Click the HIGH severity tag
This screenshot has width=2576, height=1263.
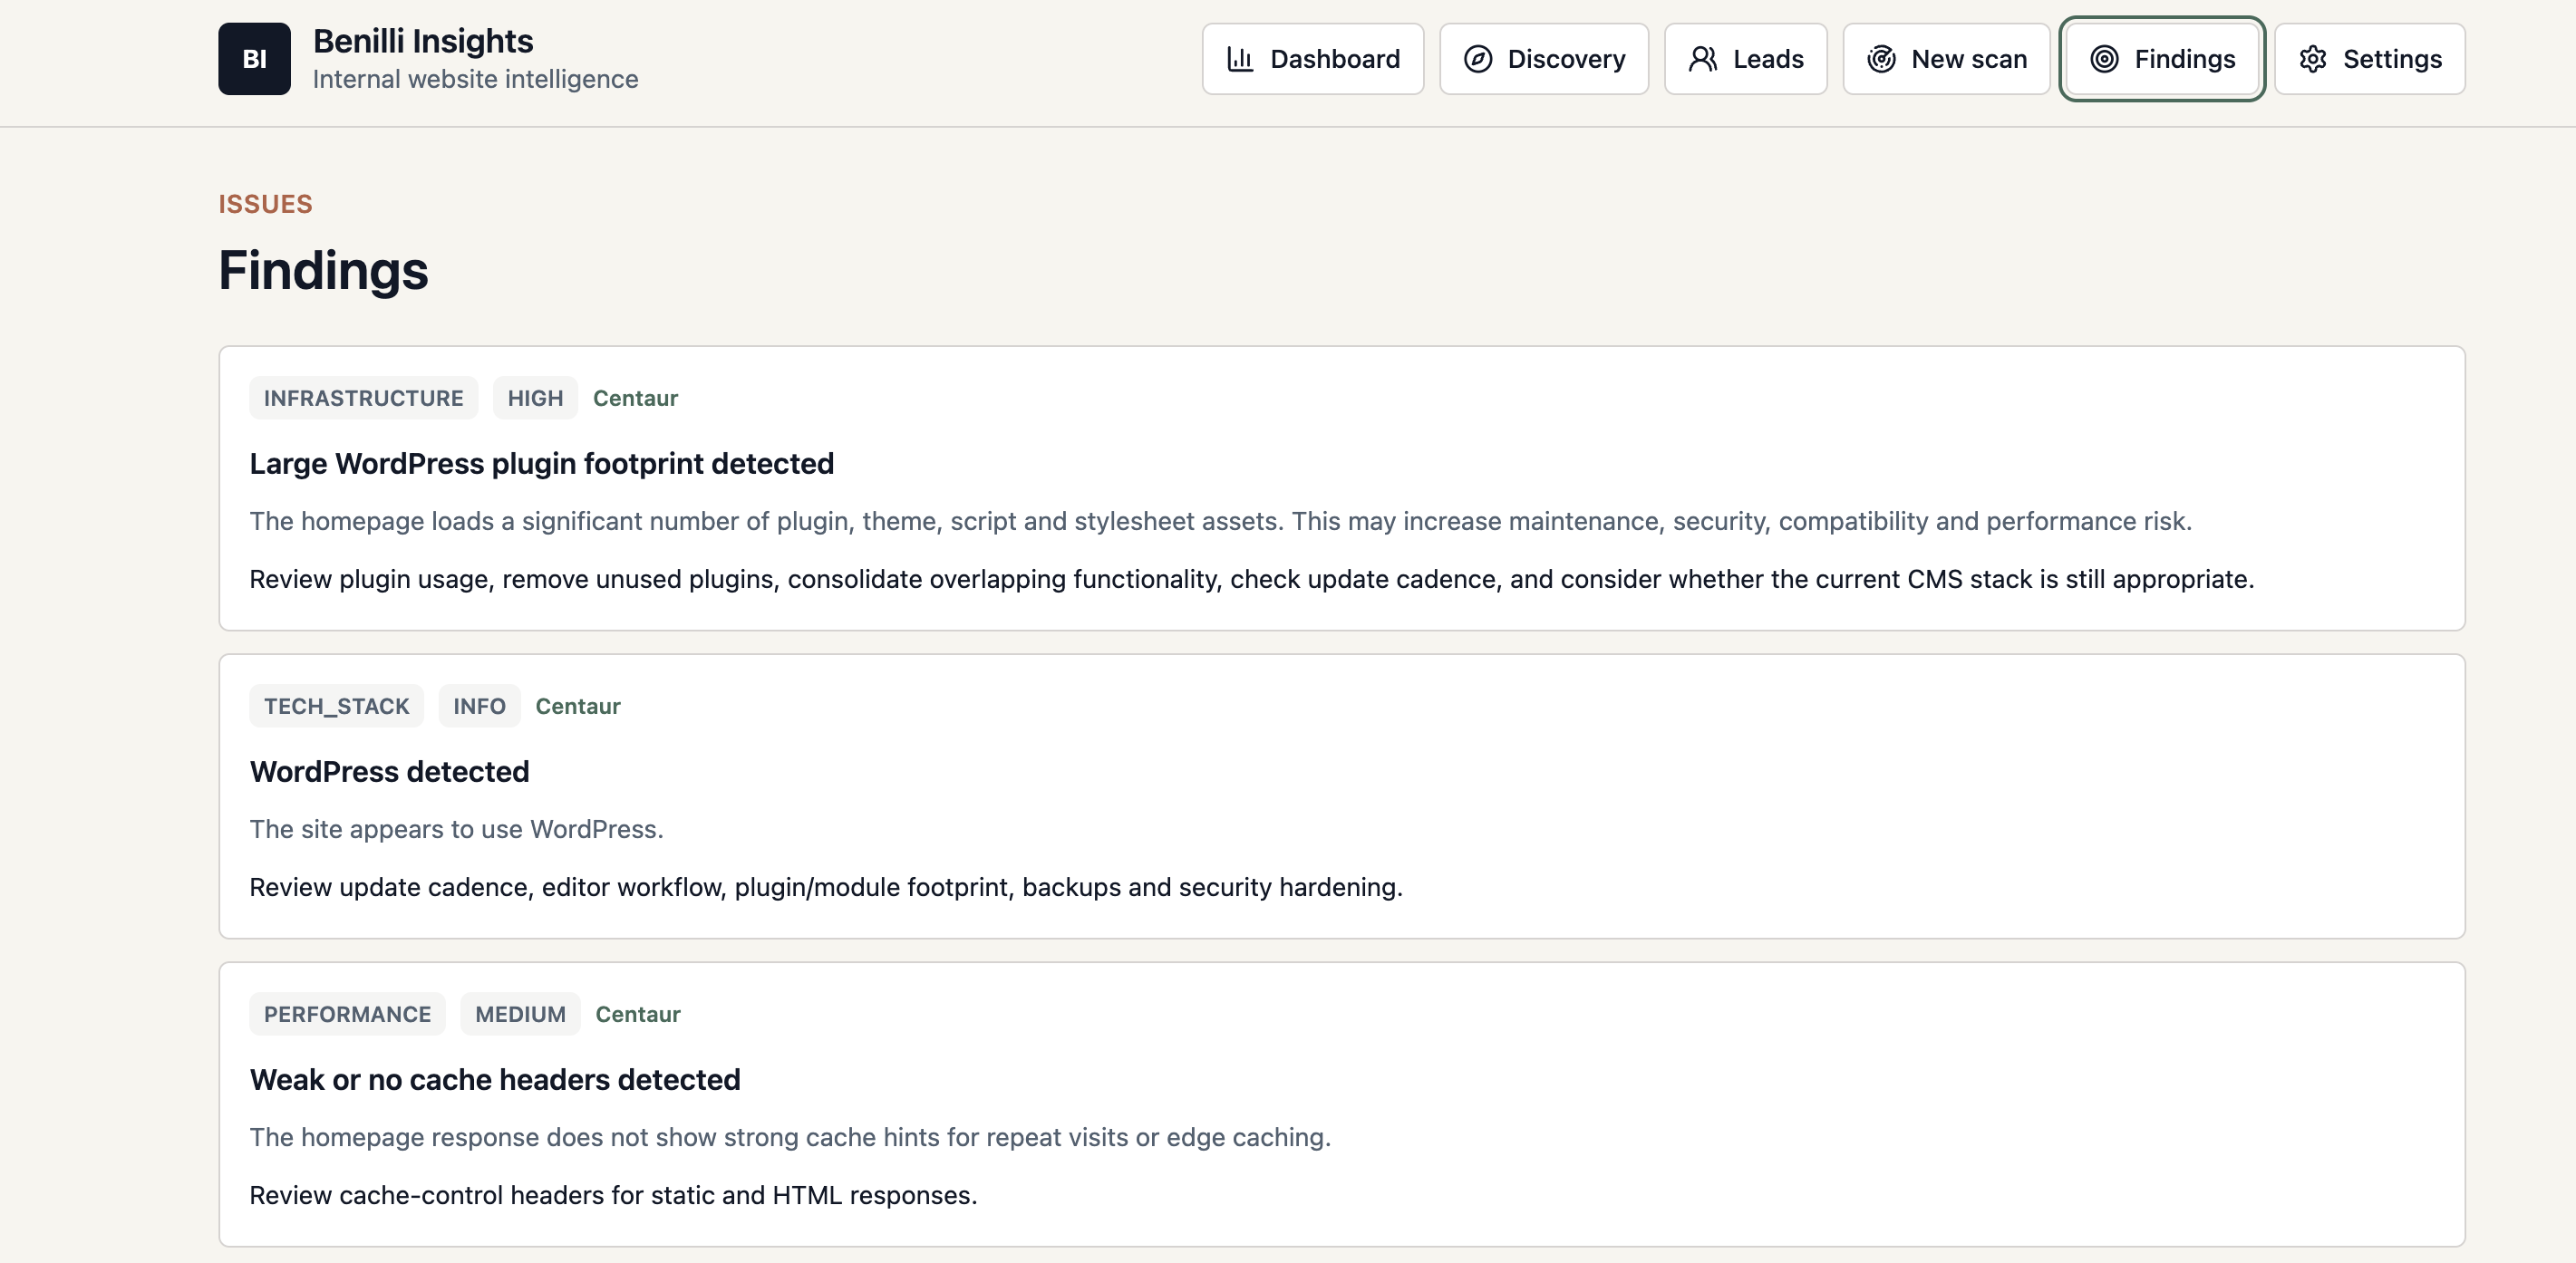click(535, 398)
